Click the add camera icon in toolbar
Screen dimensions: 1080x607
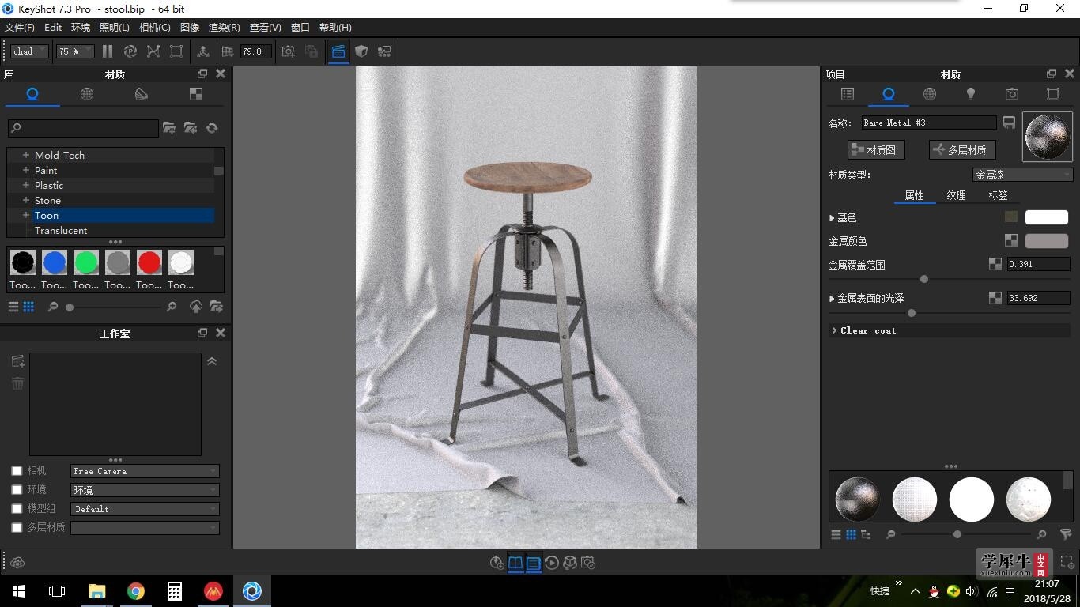click(289, 51)
